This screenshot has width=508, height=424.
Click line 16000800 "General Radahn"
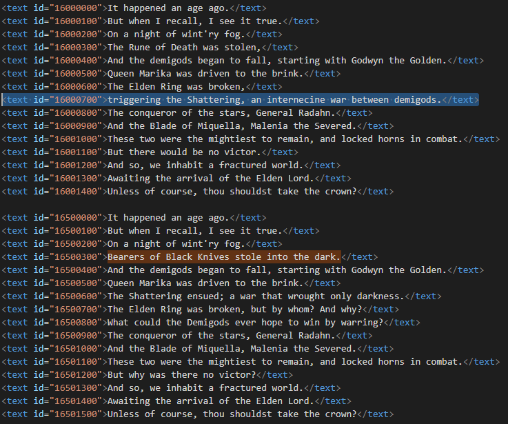click(x=187, y=113)
